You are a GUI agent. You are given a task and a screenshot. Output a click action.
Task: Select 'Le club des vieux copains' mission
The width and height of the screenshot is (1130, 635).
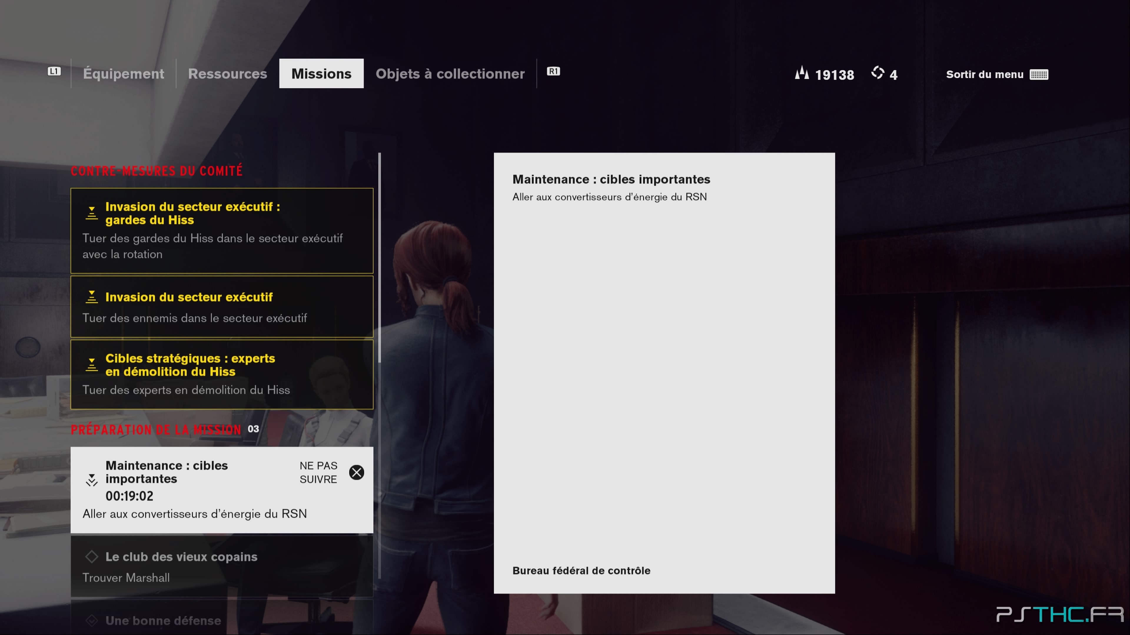click(x=222, y=566)
